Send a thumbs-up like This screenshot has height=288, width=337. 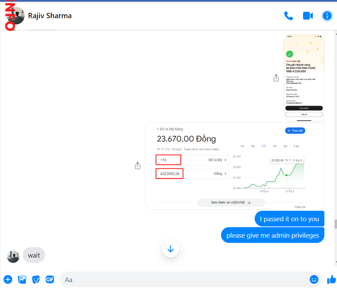pos(331,279)
